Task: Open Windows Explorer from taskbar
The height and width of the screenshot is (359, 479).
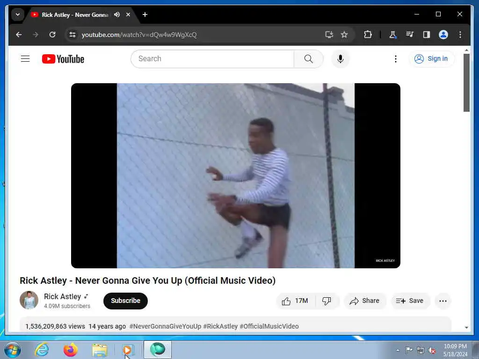Action: [x=100, y=351]
